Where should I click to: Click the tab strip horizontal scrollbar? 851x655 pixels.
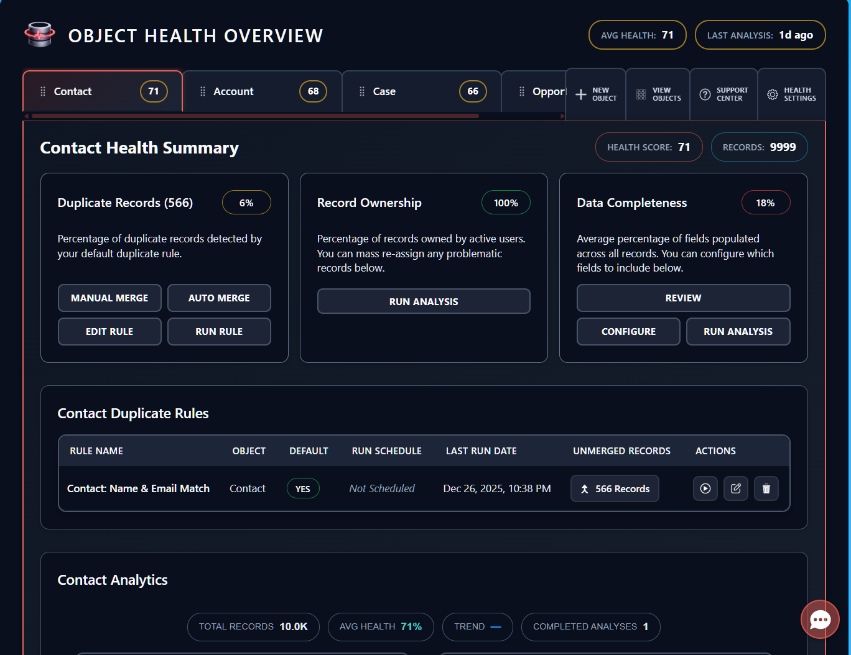click(x=255, y=116)
